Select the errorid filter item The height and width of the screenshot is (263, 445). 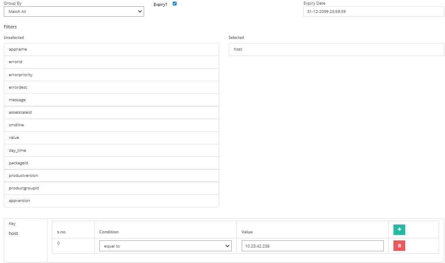(111, 62)
